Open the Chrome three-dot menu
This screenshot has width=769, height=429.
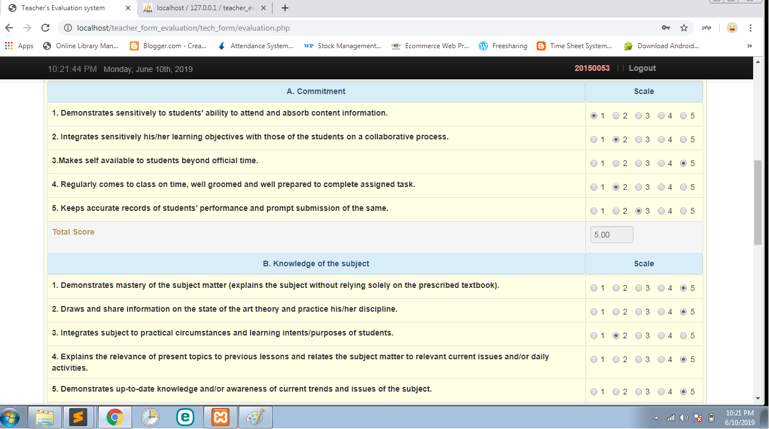pos(750,27)
